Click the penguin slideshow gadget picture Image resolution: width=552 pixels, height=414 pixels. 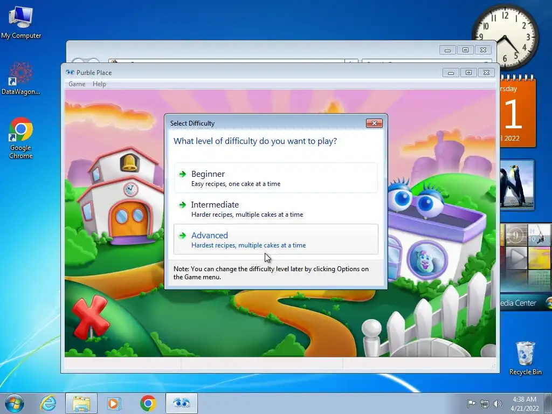point(517,185)
